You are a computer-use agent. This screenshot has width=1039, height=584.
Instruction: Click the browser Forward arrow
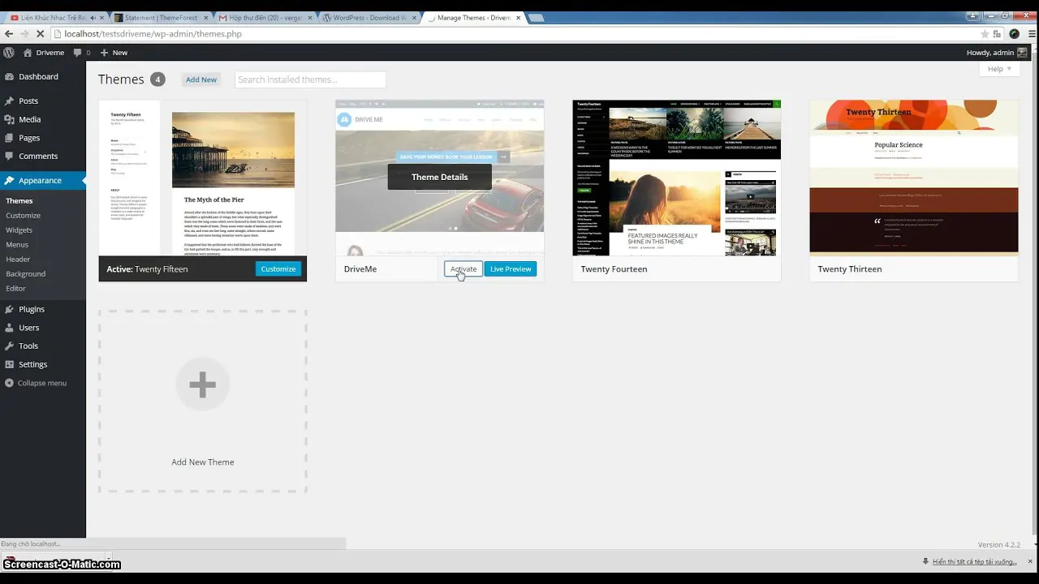click(25, 33)
